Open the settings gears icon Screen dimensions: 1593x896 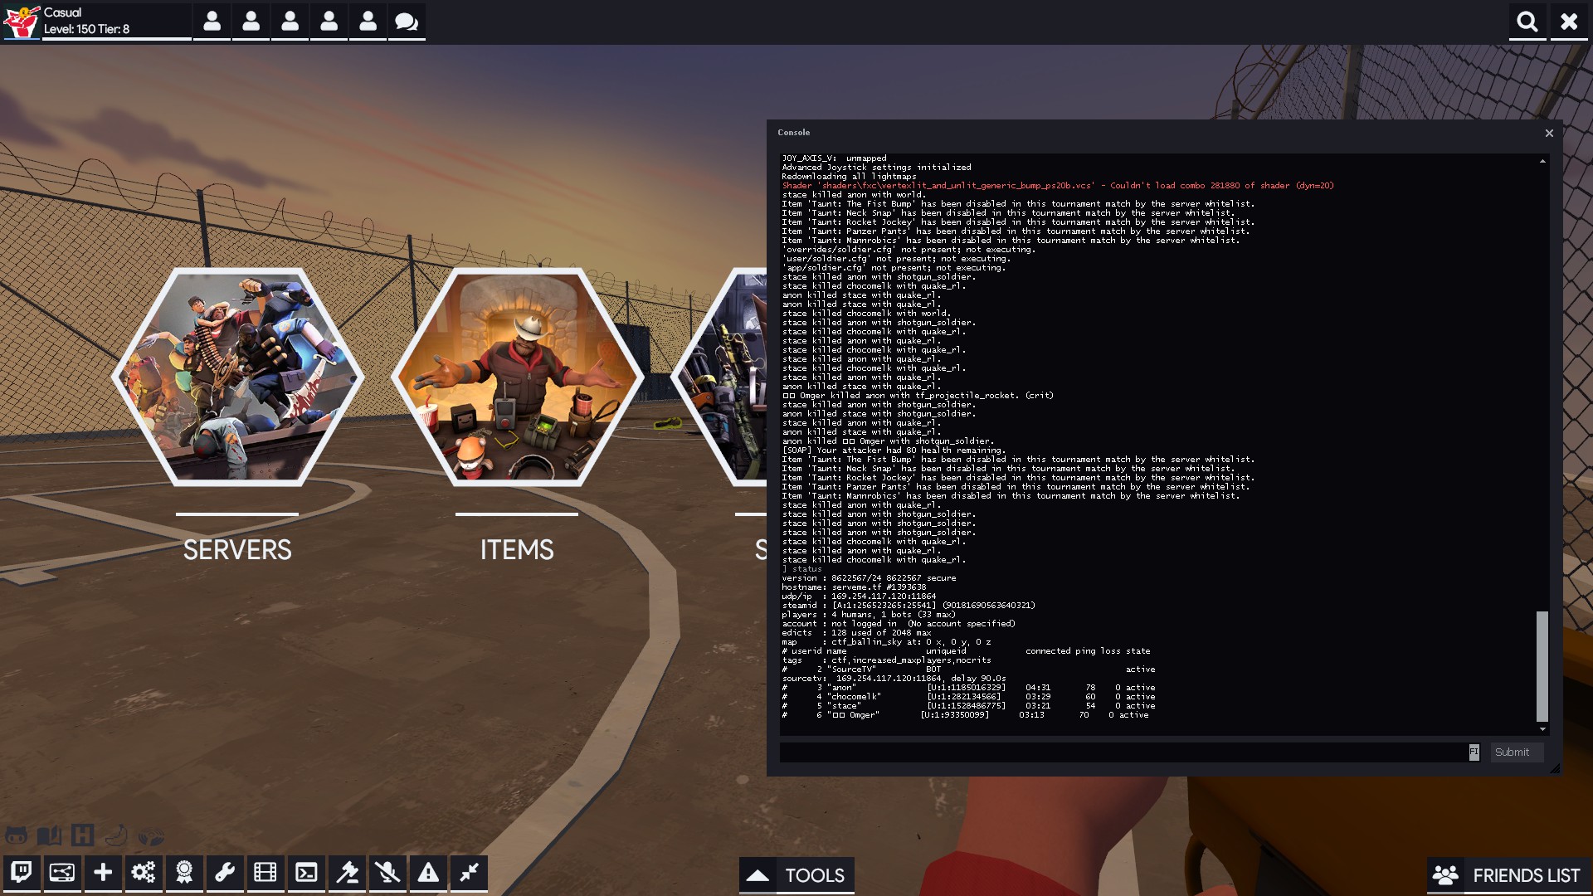click(144, 873)
